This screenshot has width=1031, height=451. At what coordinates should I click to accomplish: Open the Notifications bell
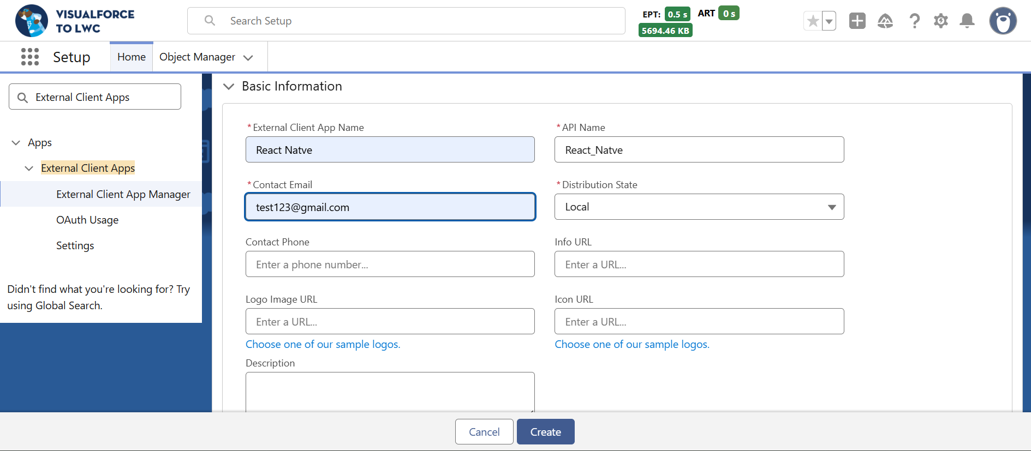(967, 21)
